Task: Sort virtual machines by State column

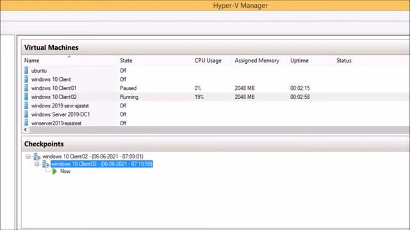Action: tap(126, 61)
